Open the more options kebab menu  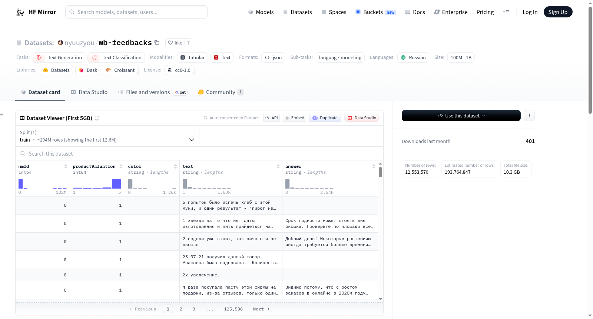click(x=529, y=116)
